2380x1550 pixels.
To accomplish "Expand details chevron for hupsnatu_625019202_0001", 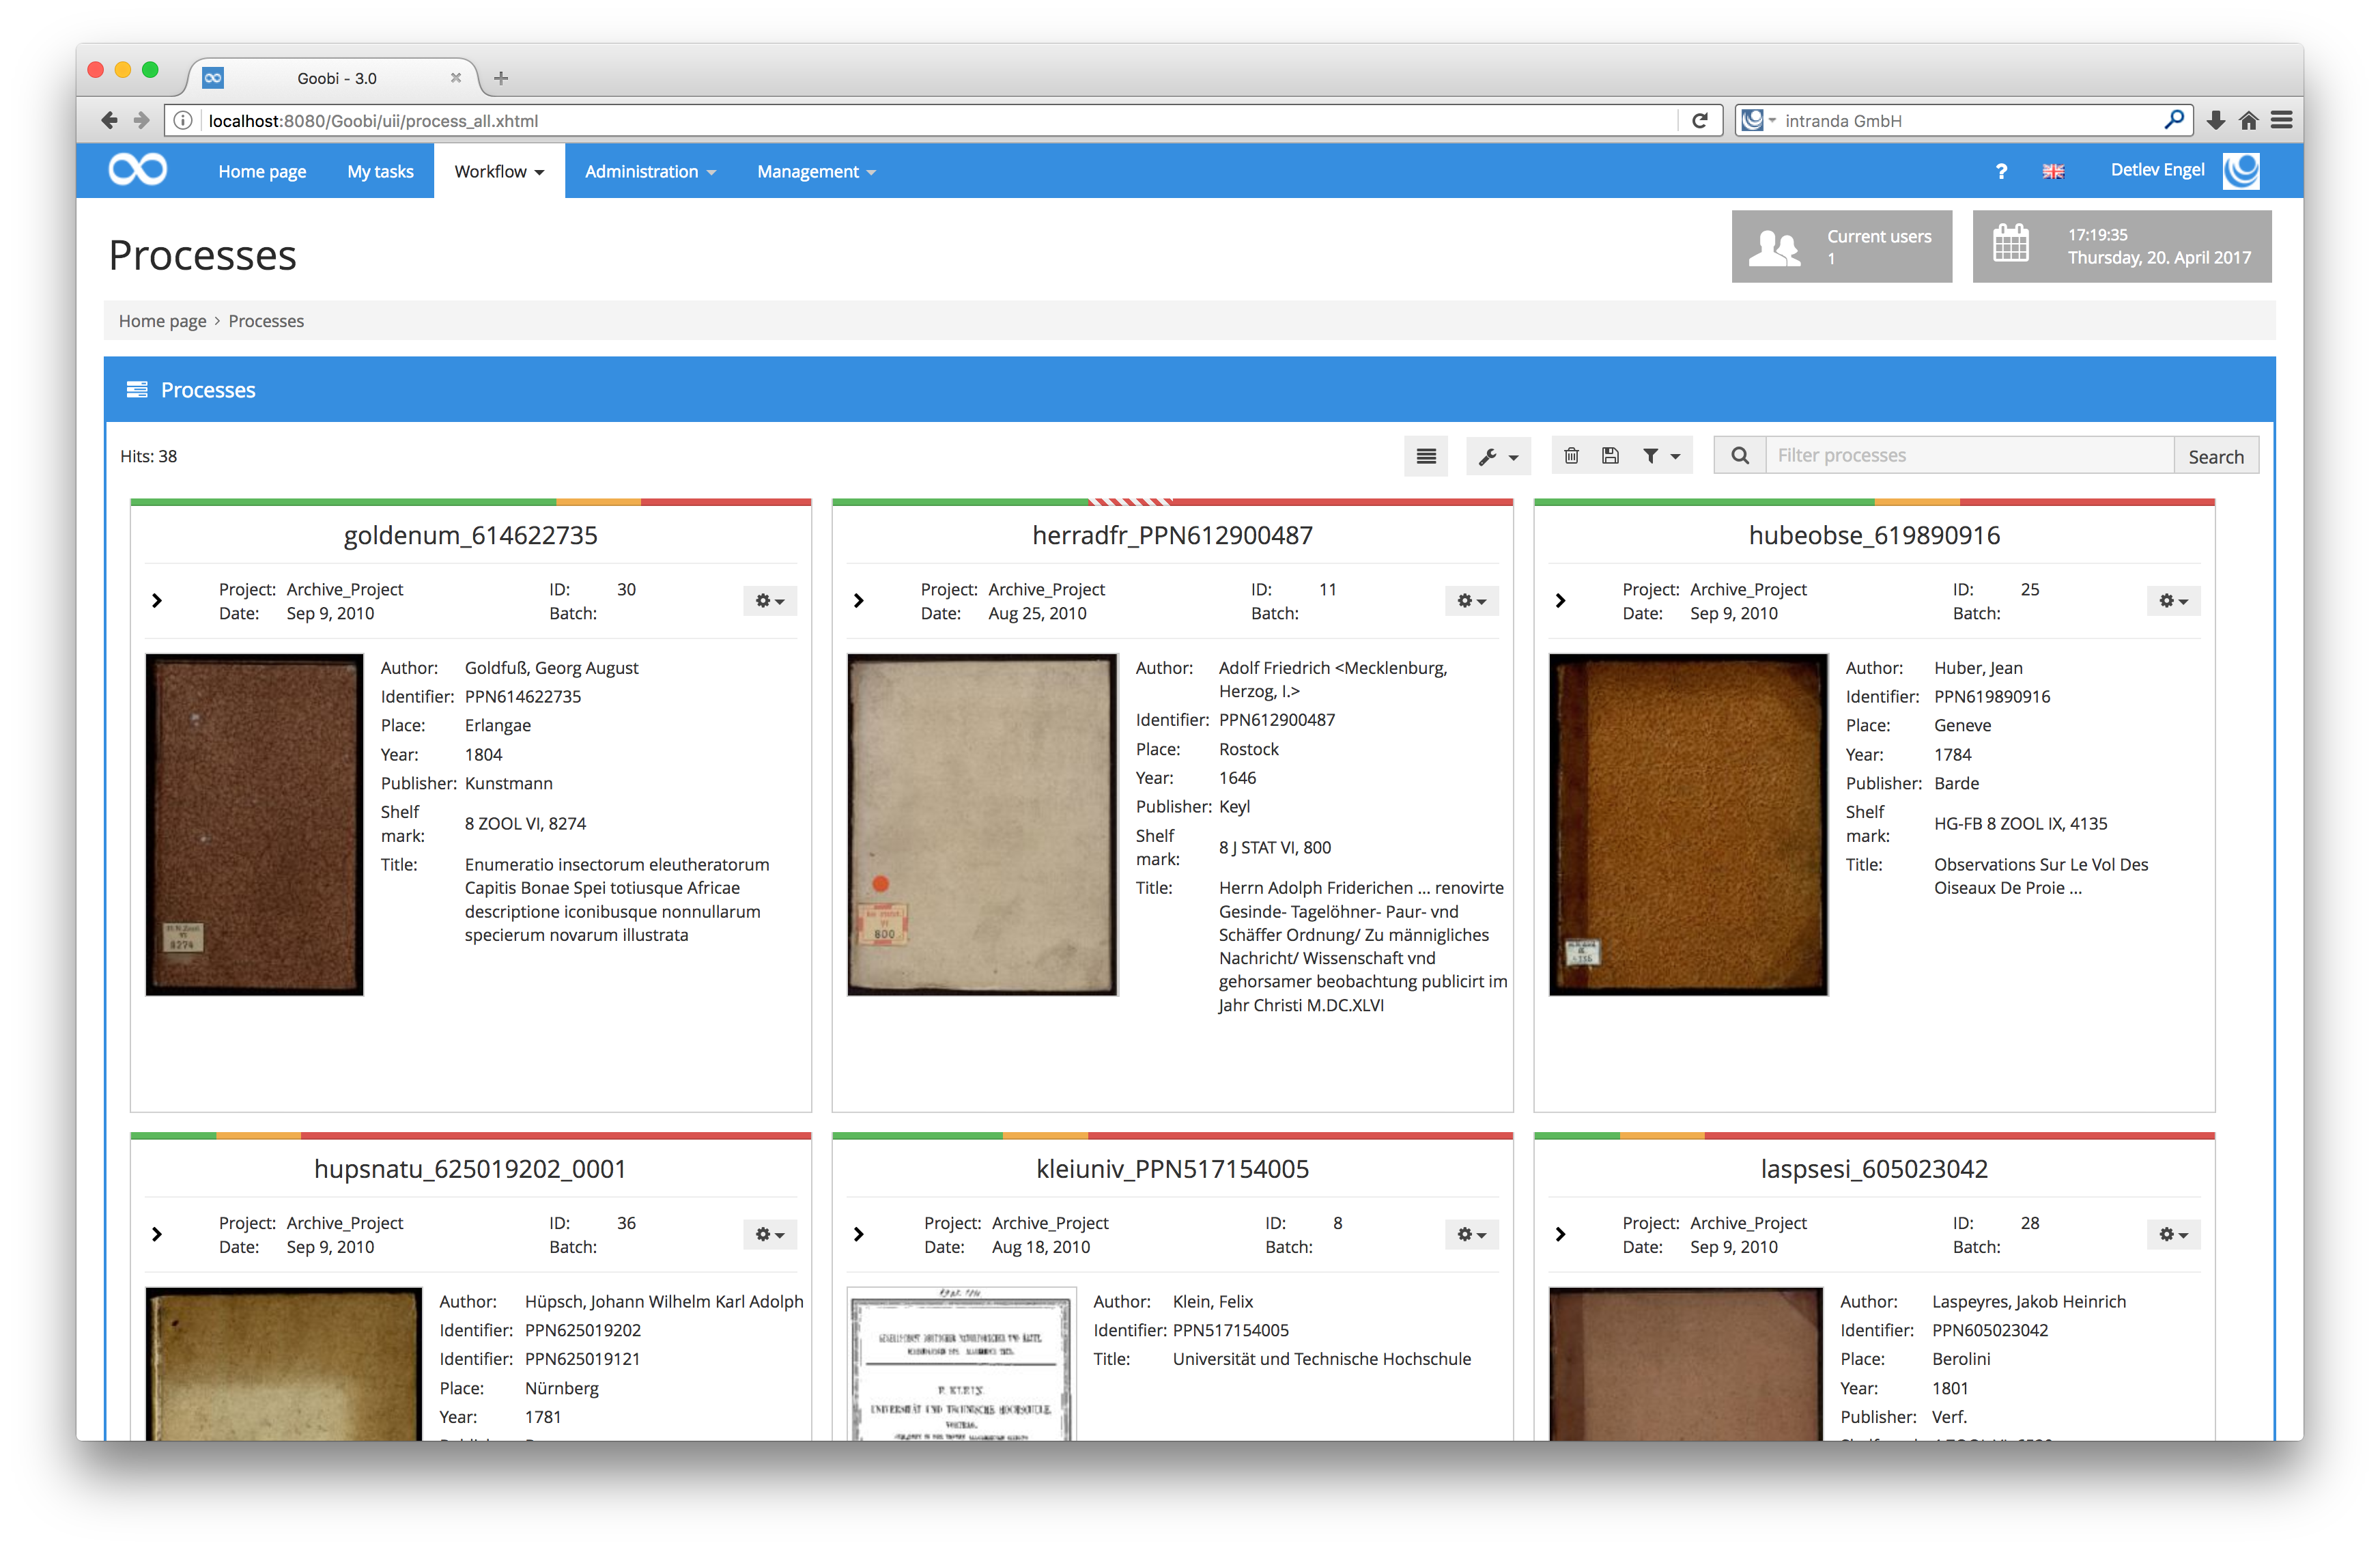I will tap(157, 1235).
